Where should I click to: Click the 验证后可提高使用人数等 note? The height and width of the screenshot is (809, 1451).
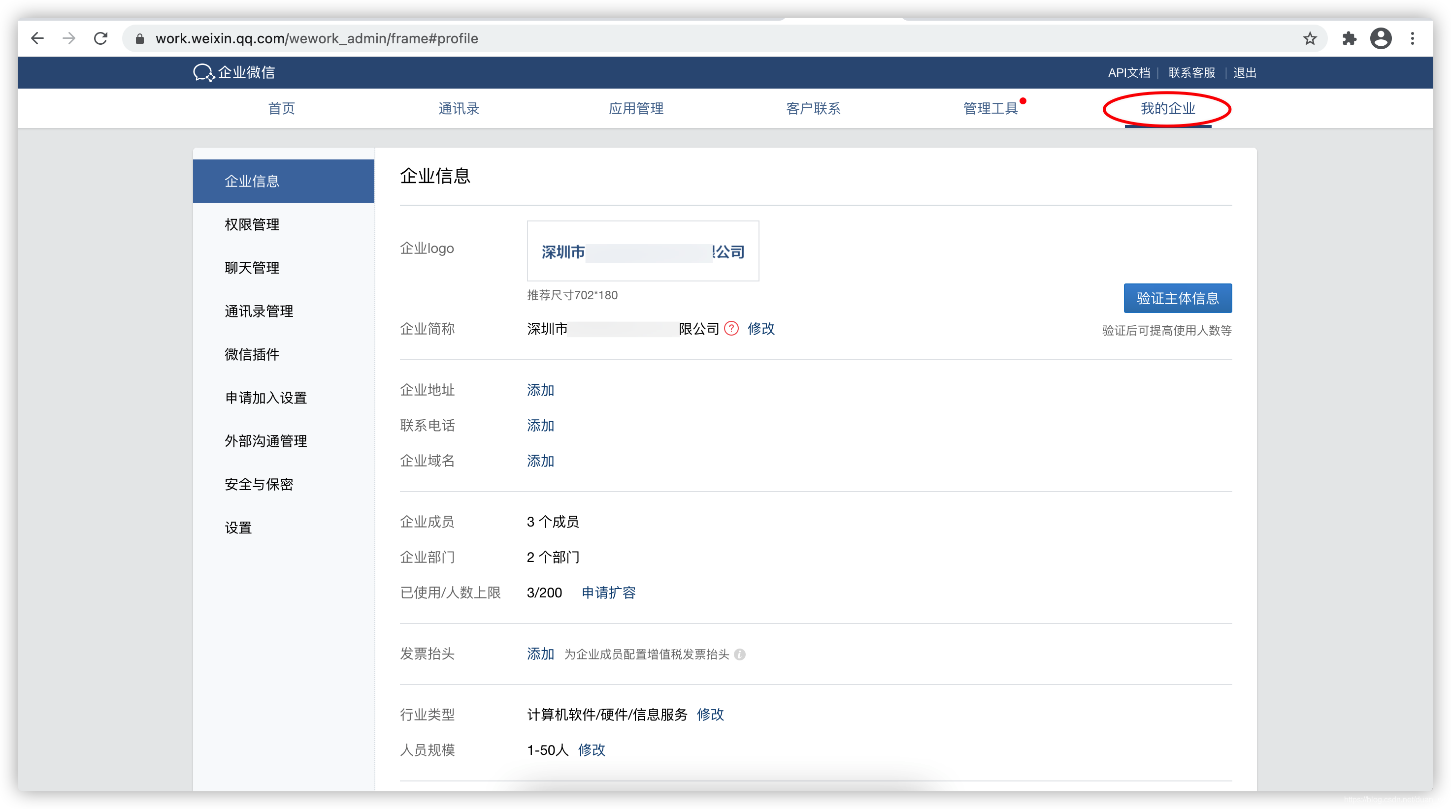tap(1166, 330)
